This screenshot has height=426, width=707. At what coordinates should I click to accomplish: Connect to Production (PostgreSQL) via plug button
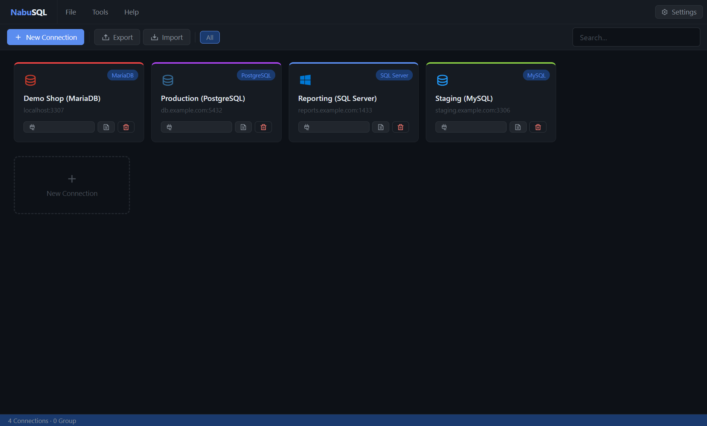pyautogui.click(x=196, y=127)
